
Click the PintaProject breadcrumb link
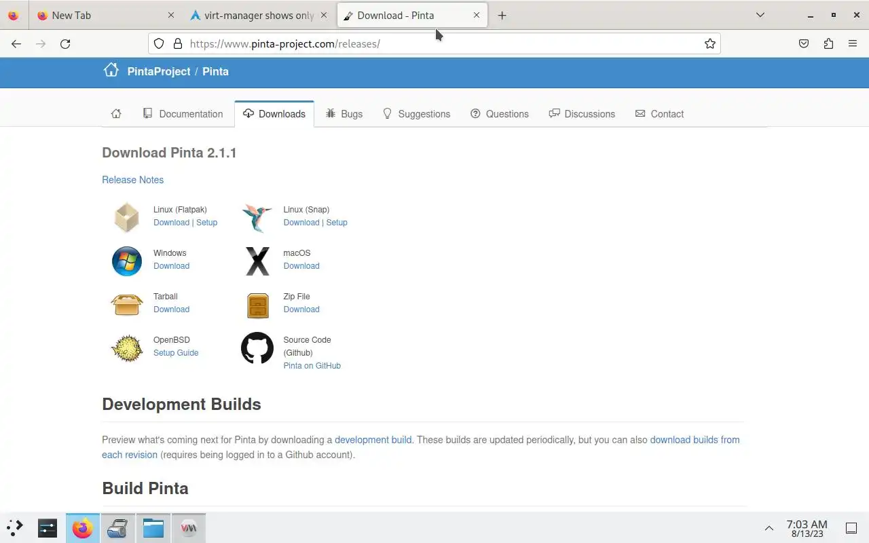click(x=159, y=71)
